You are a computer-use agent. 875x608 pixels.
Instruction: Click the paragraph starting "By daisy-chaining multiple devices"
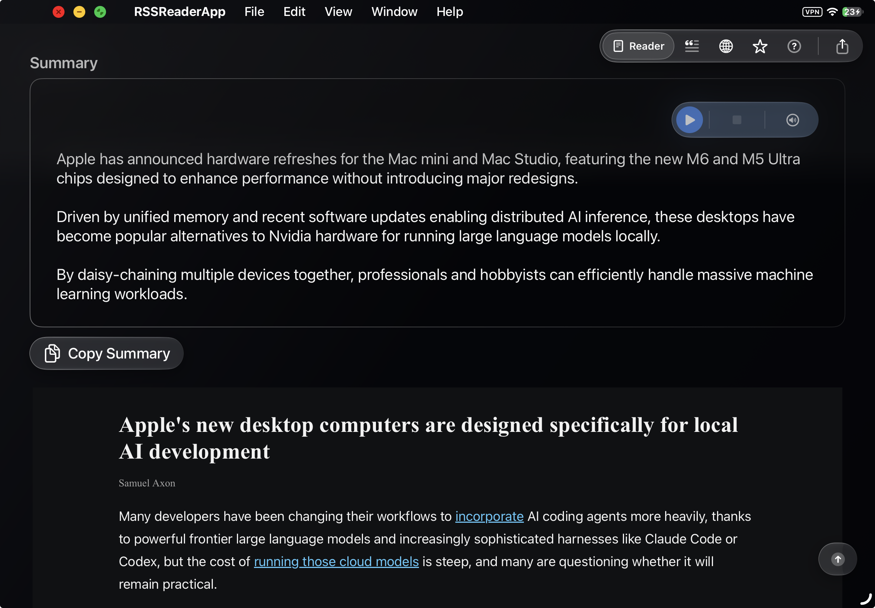coord(435,284)
